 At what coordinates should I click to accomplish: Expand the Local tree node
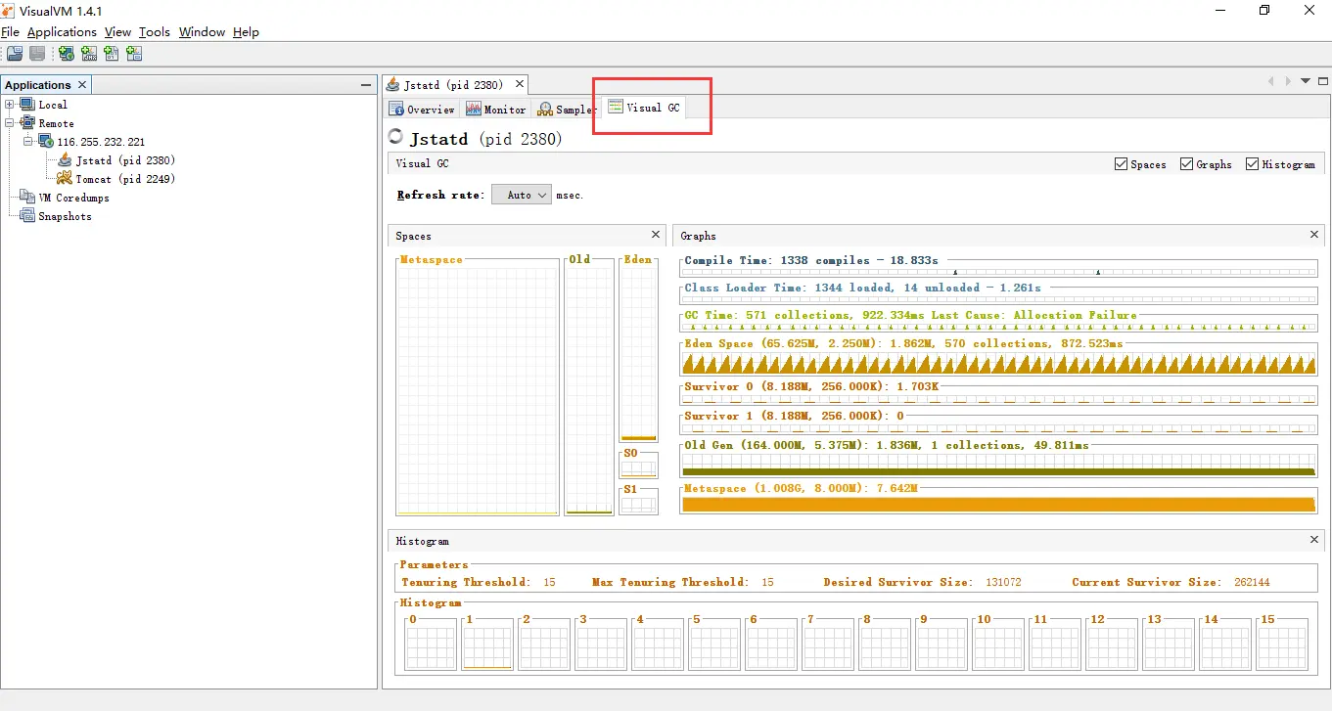[10, 105]
